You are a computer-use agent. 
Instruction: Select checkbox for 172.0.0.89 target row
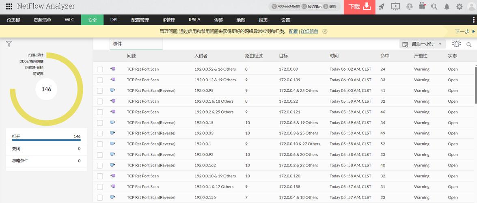[100, 69]
